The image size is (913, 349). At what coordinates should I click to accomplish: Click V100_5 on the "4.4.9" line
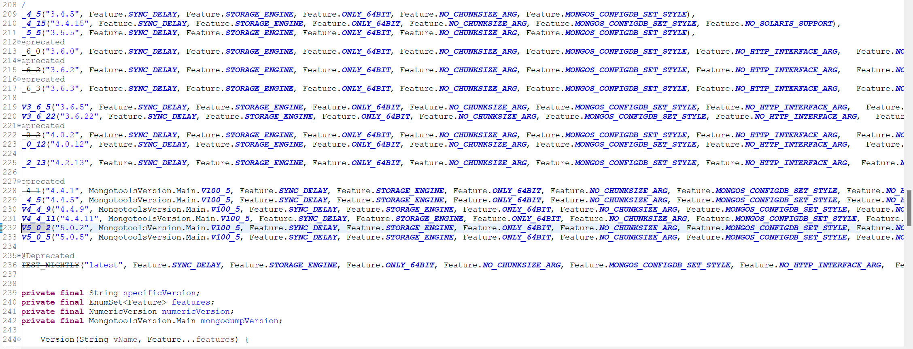(x=225, y=209)
